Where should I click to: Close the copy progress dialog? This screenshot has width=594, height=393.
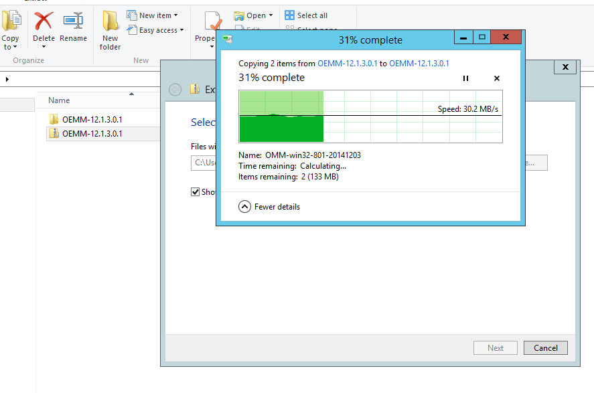pyautogui.click(x=506, y=37)
